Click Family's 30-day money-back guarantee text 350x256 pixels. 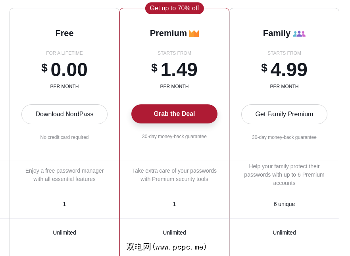coord(284,137)
